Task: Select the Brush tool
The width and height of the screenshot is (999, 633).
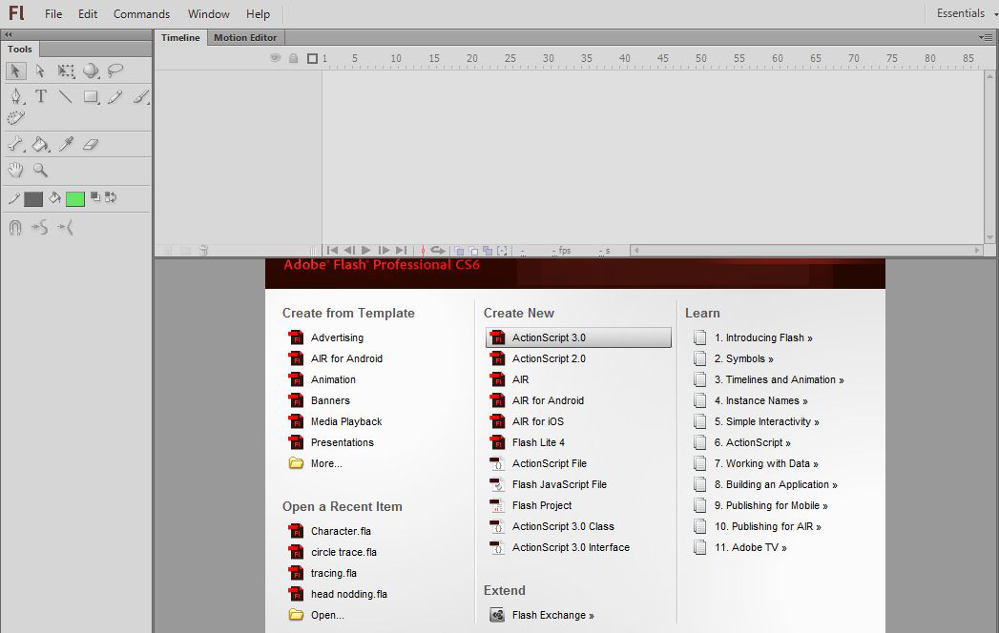Action: click(x=141, y=97)
